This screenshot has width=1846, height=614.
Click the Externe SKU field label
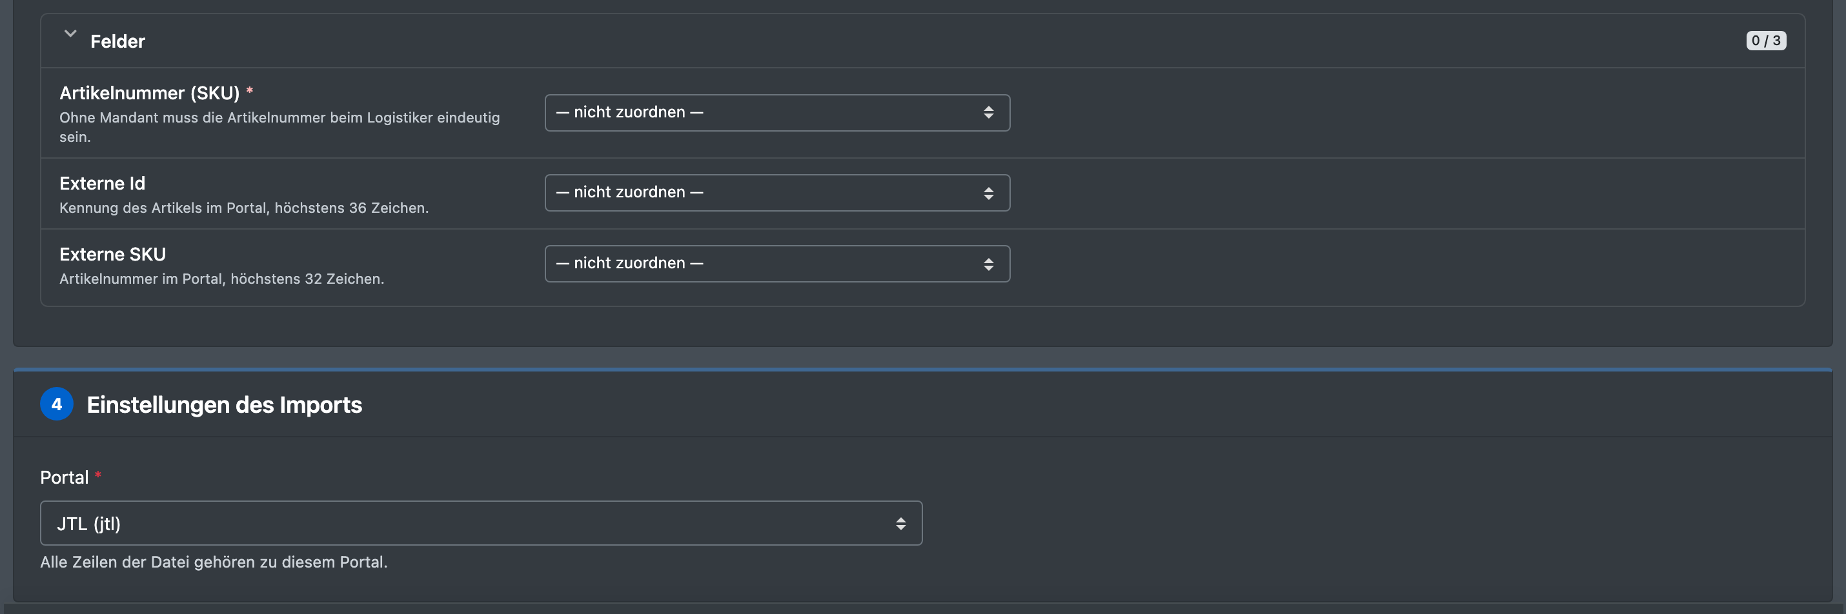point(112,254)
